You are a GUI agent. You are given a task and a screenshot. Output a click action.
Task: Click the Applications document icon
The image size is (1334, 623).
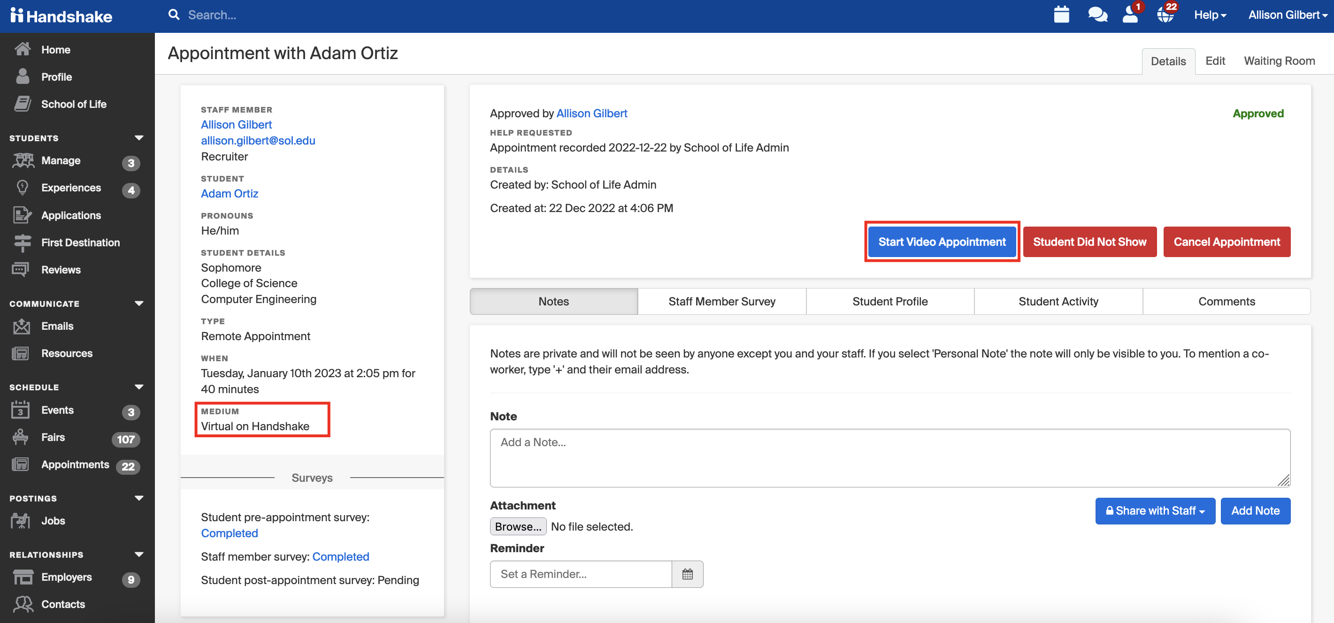22,215
